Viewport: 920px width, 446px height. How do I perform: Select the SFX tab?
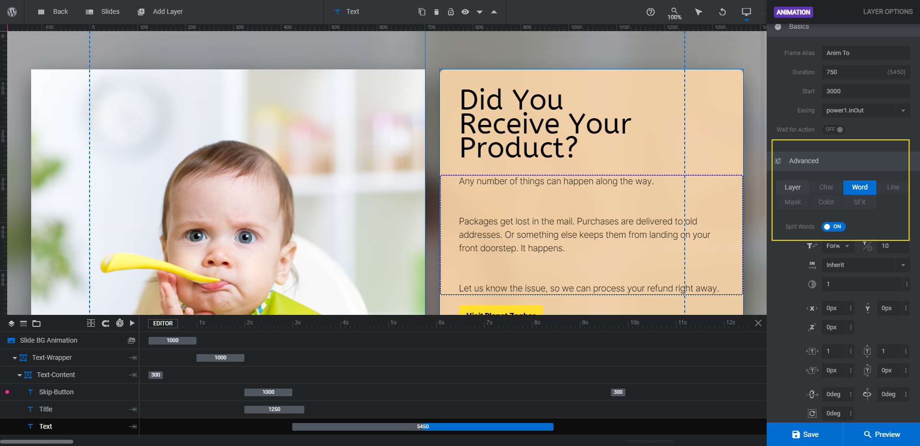pos(860,202)
